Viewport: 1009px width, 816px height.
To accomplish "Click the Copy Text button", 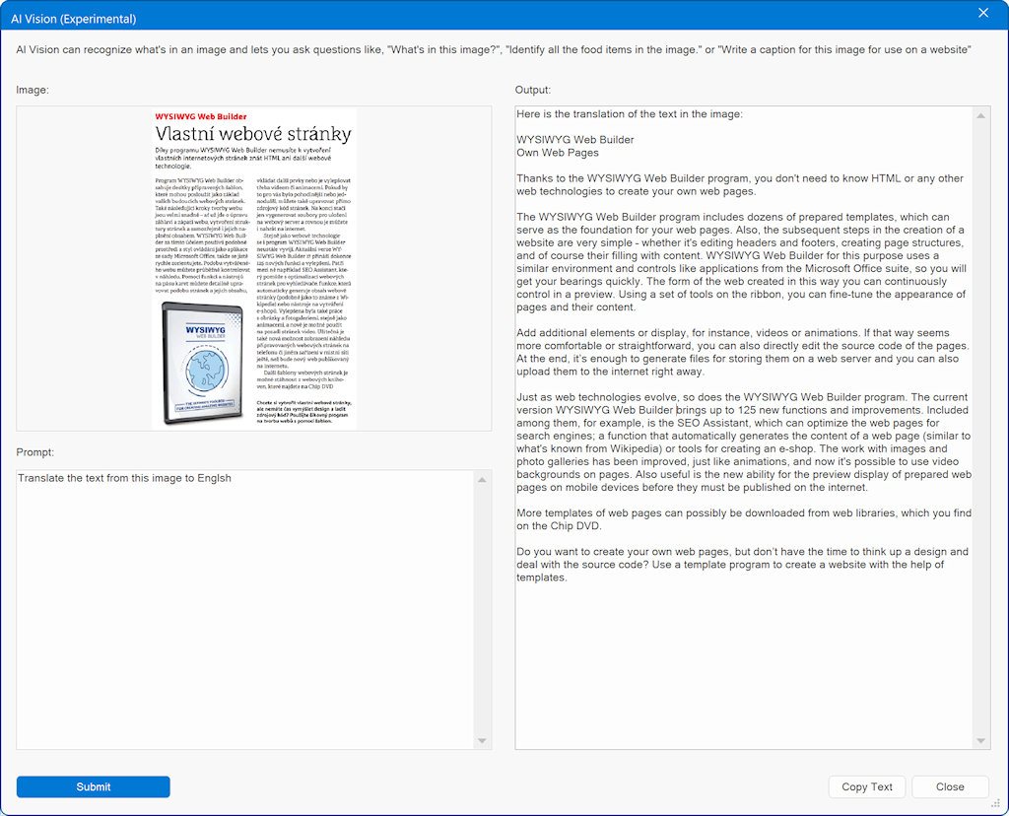I will (x=867, y=786).
